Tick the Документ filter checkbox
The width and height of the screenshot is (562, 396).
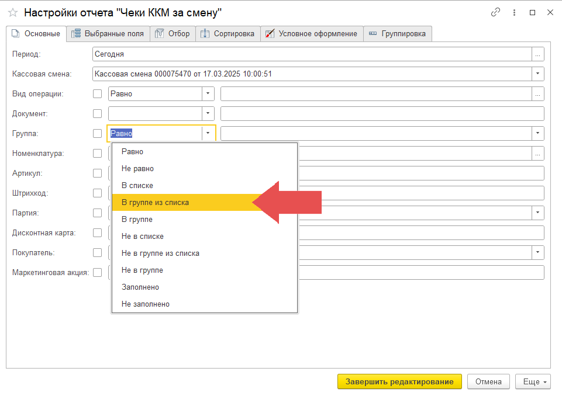point(98,113)
